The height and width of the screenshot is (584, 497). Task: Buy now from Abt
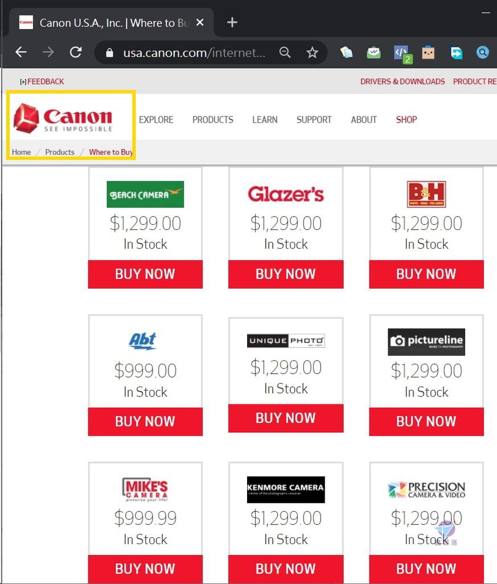pos(145,421)
